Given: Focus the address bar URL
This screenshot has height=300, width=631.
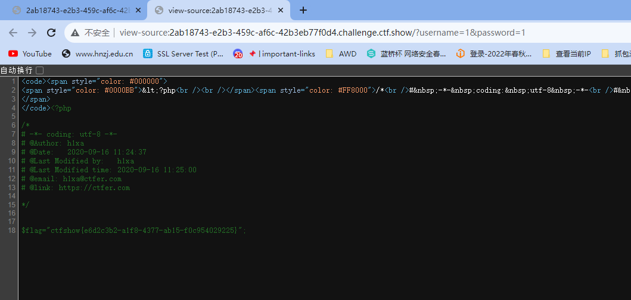Looking at the screenshot, I should coord(322,33).
